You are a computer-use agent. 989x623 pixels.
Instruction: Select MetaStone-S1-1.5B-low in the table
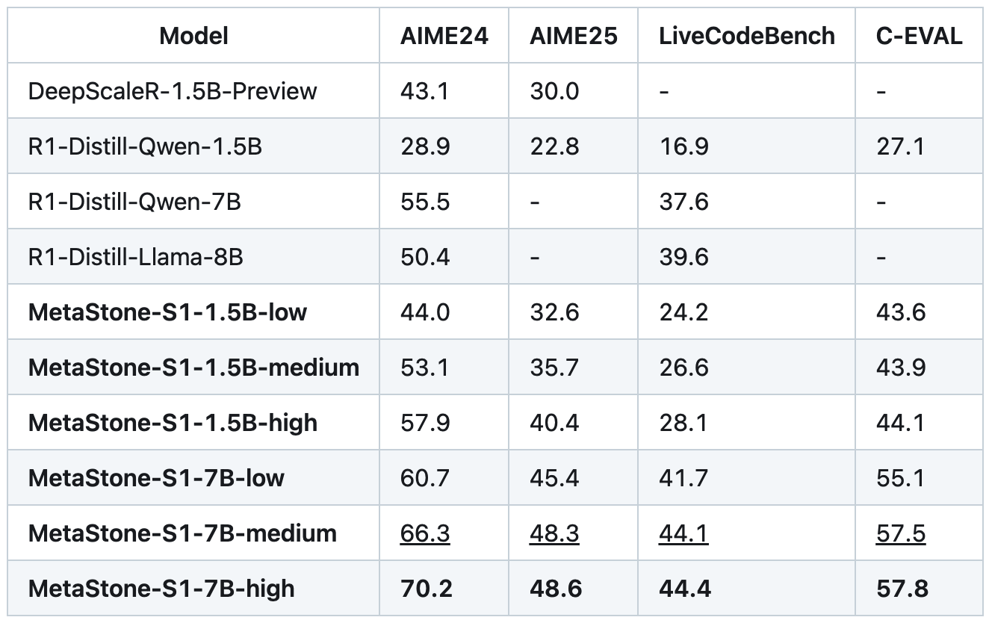click(167, 312)
